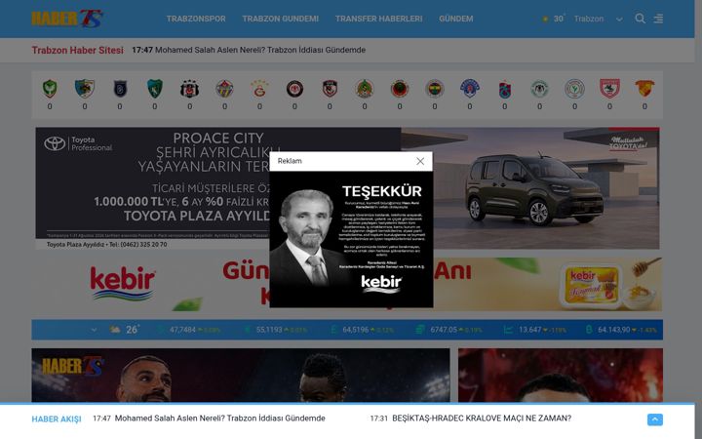The width and height of the screenshot is (702, 439).
Task: Click the Trabzon Haber Sitesi heading link
Action: pos(77,50)
